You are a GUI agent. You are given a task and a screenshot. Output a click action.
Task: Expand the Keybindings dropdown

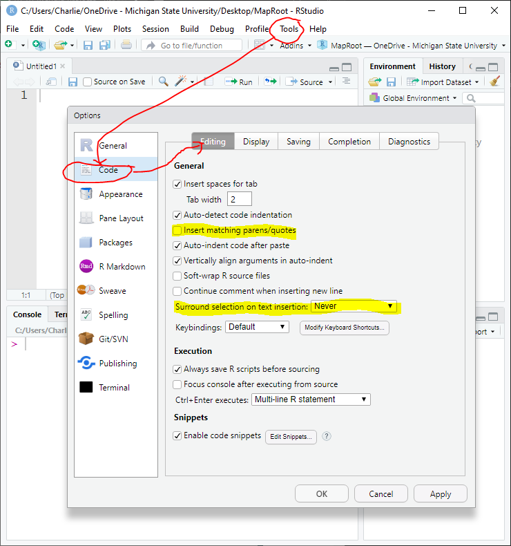click(x=257, y=327)
